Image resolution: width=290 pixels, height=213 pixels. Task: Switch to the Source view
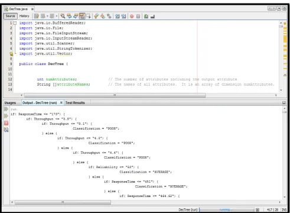point(10,16)
